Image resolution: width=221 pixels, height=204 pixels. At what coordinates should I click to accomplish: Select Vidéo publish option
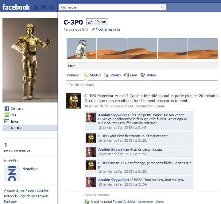point(151,75)
